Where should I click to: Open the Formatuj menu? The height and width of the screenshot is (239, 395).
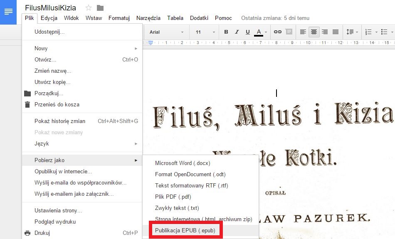(119, 18)
